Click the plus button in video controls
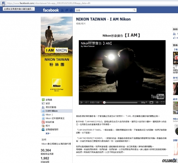The width and height of the screenshot is (178, 163). (157, 102)
